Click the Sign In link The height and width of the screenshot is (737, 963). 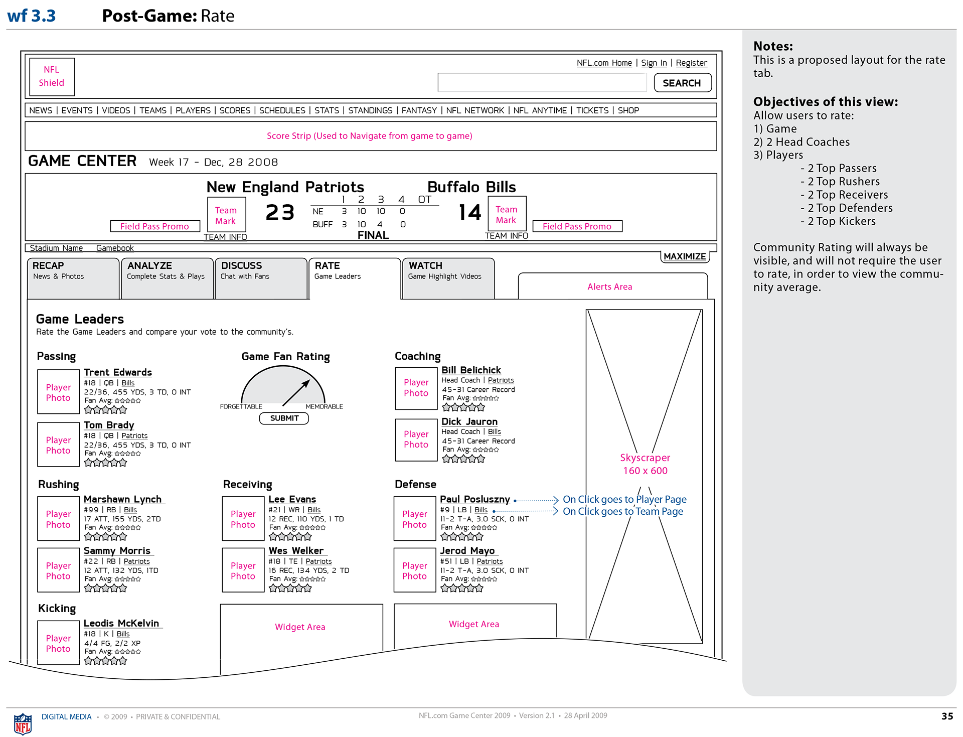pyautogui.click(x=654, y=63)
